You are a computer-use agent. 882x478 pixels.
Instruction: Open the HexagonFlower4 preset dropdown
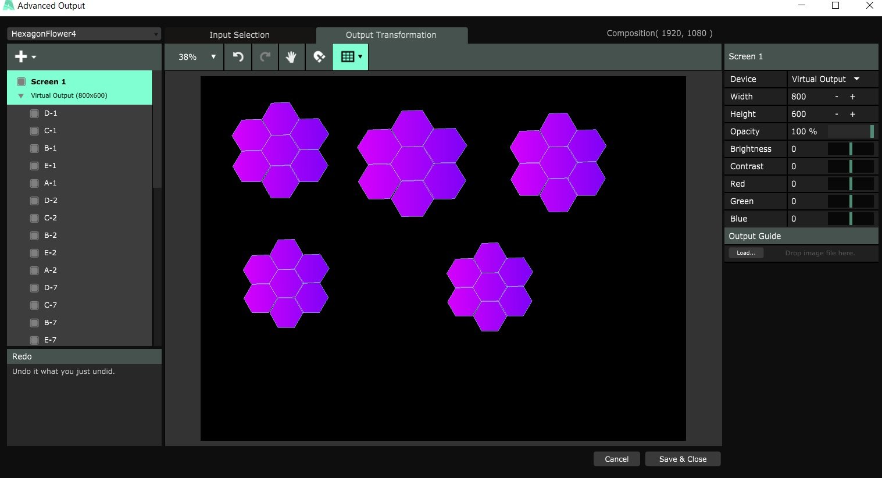click(84, 34)
